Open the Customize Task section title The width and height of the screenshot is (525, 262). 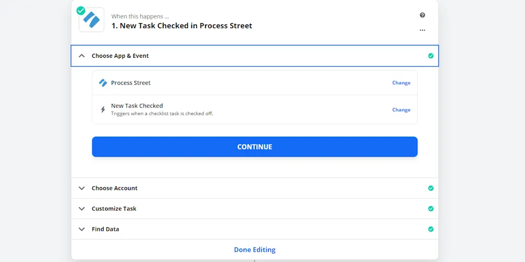[114, 209]
